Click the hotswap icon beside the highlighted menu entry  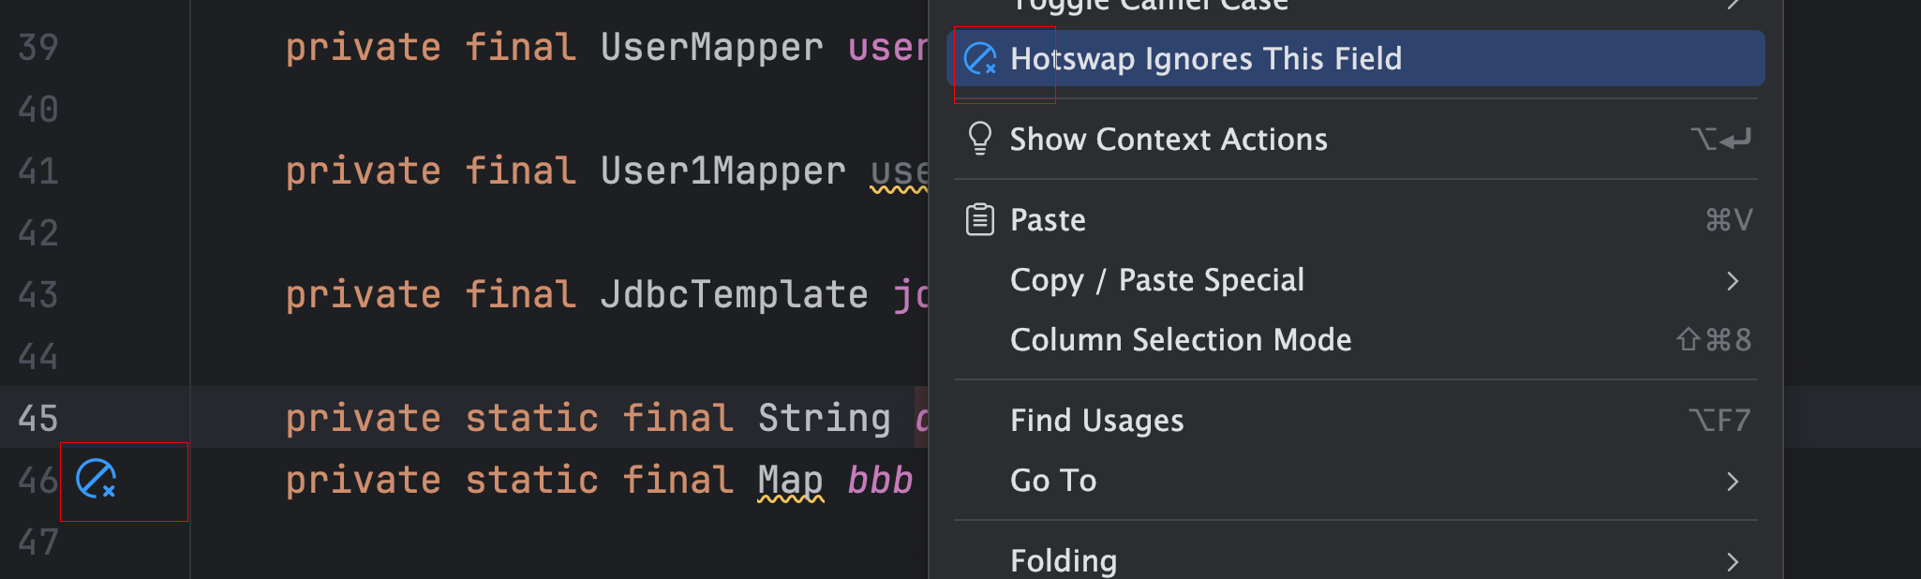click(979, 57)
